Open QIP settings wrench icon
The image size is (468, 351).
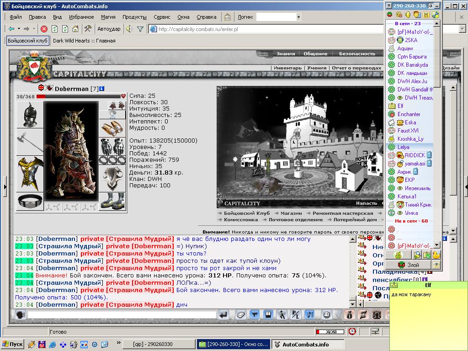coord(436,14)
